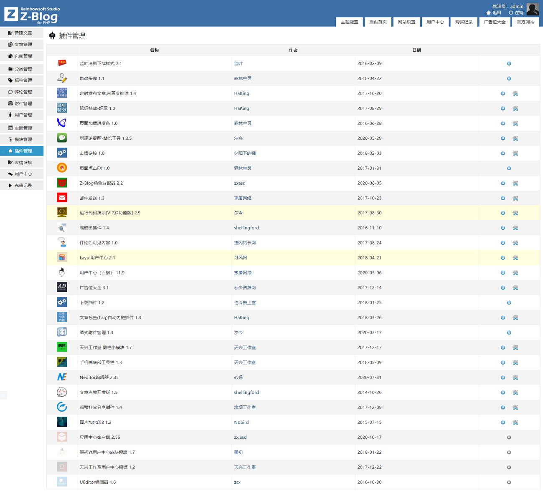543x493 pixels.
Task: Click the Z-Blog logo
Action: point(32,15)
